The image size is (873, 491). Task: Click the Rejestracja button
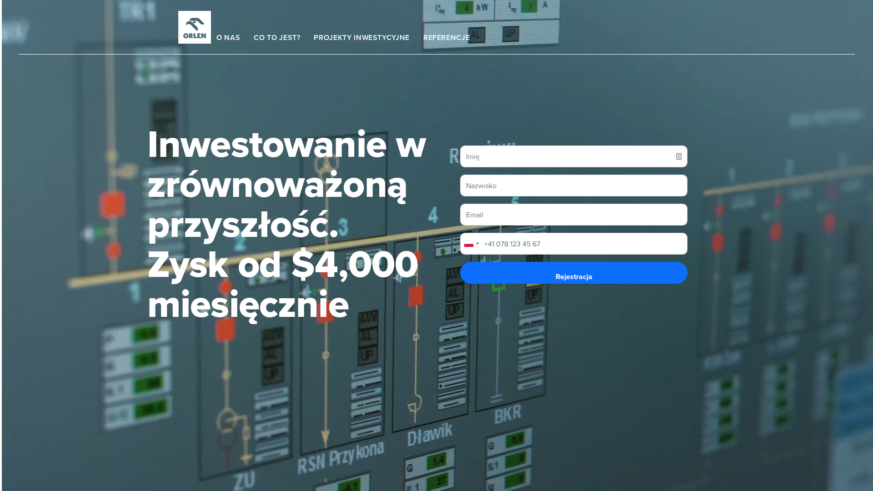(x=574, y=273)
